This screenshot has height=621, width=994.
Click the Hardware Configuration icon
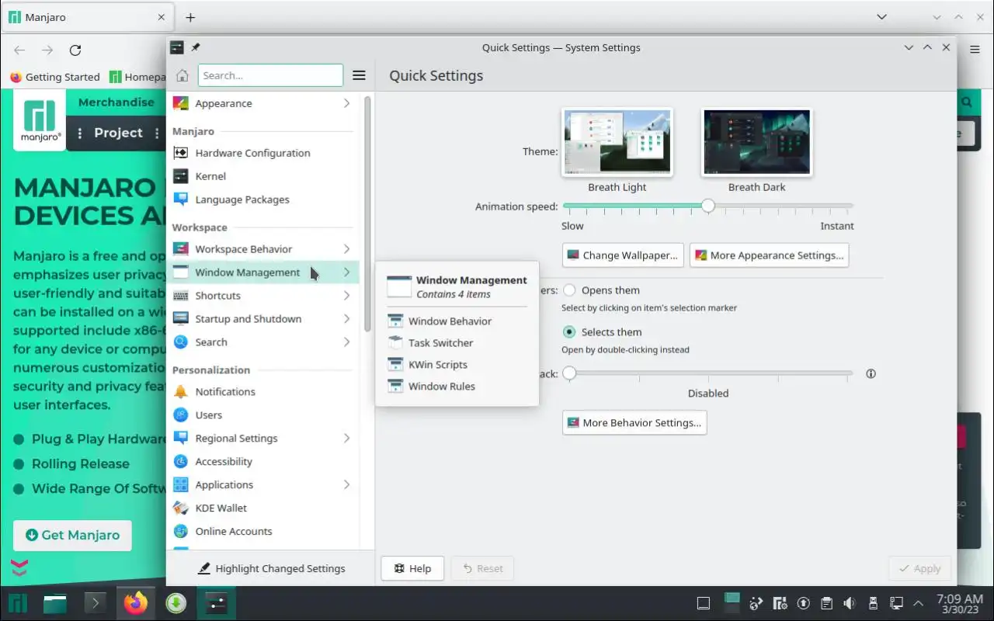pos(180,153)
